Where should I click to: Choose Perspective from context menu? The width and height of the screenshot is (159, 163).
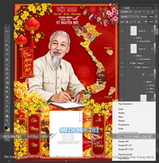(124, 125)
